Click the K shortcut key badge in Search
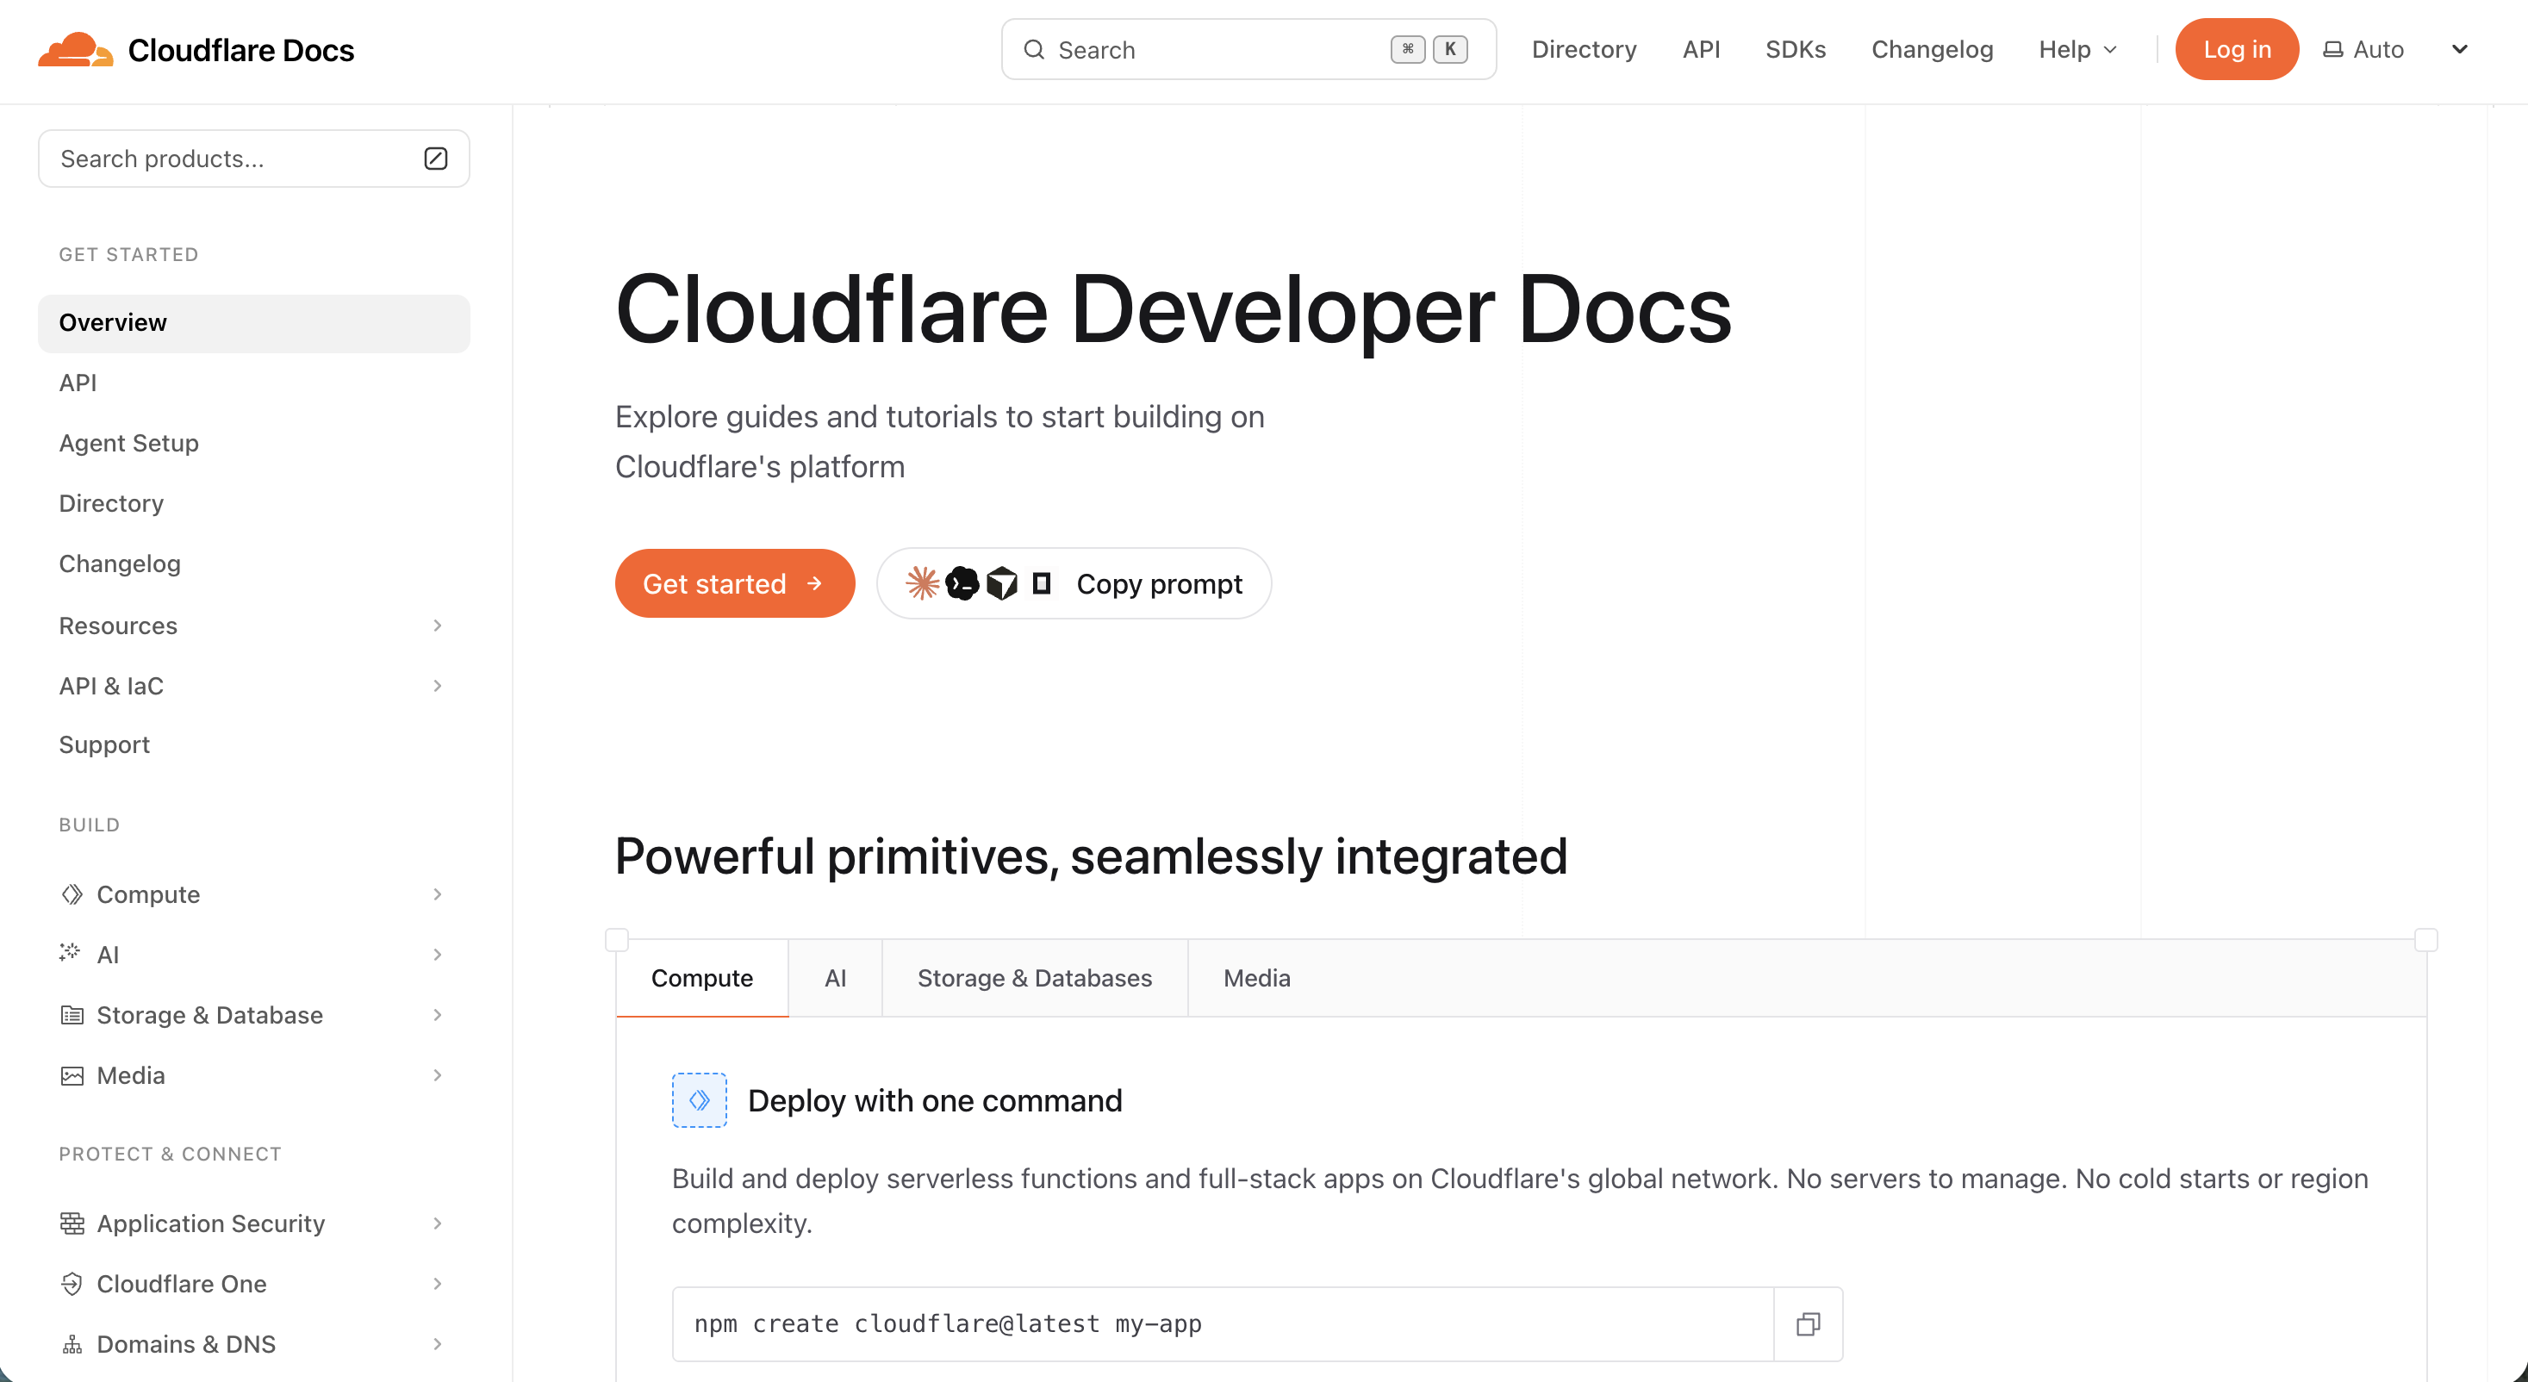The height and width of the screenshot is (1382, 2528). [1449, 49]
